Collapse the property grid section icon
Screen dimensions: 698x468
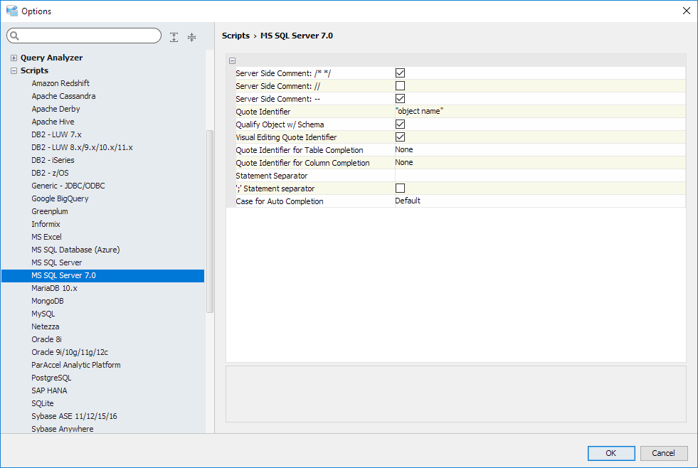coord(232,60)
